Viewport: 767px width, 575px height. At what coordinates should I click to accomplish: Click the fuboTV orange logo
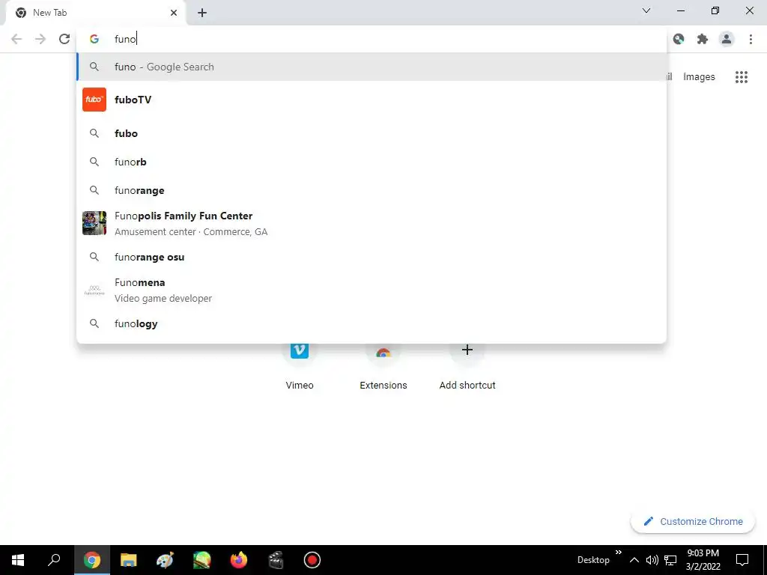94,100
